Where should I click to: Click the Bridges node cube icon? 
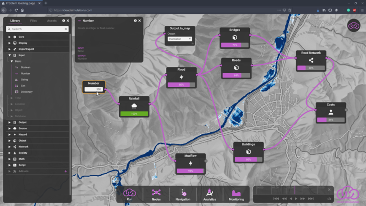tap(235, 38)
